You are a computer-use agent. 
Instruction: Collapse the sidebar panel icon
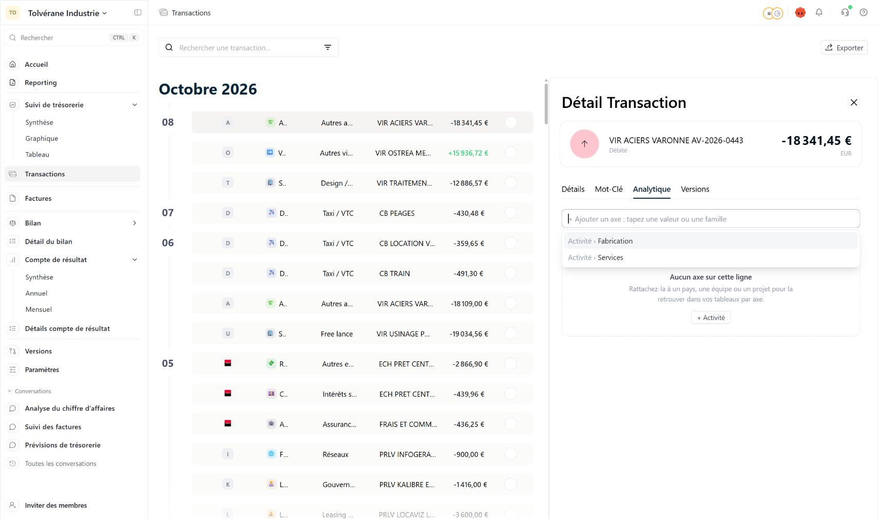pos(137,13)
